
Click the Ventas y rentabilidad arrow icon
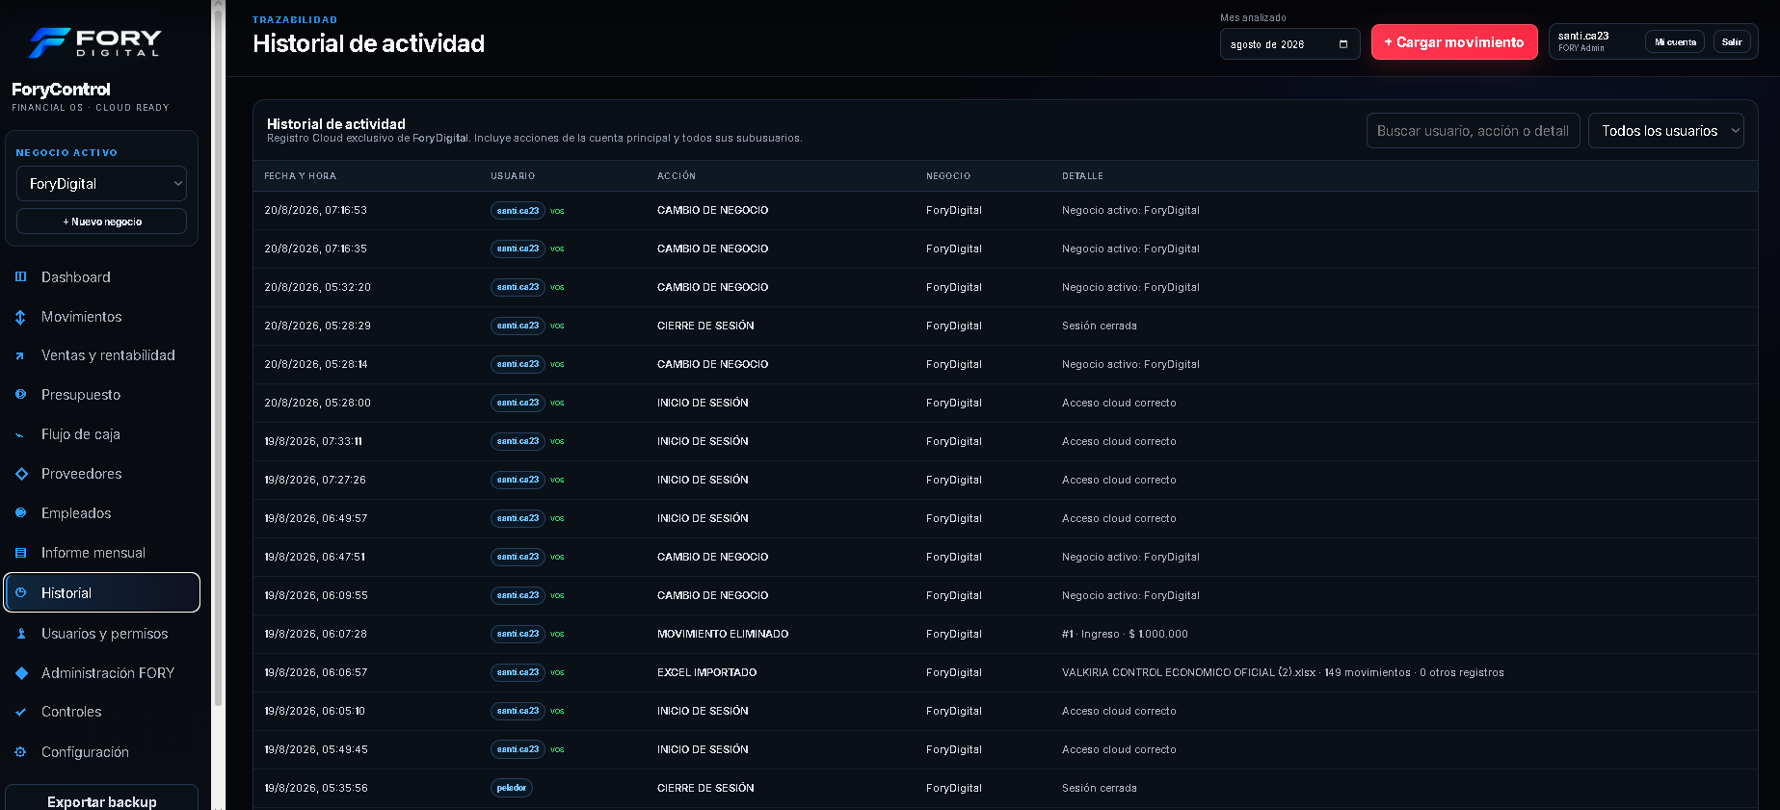[20, 355]
